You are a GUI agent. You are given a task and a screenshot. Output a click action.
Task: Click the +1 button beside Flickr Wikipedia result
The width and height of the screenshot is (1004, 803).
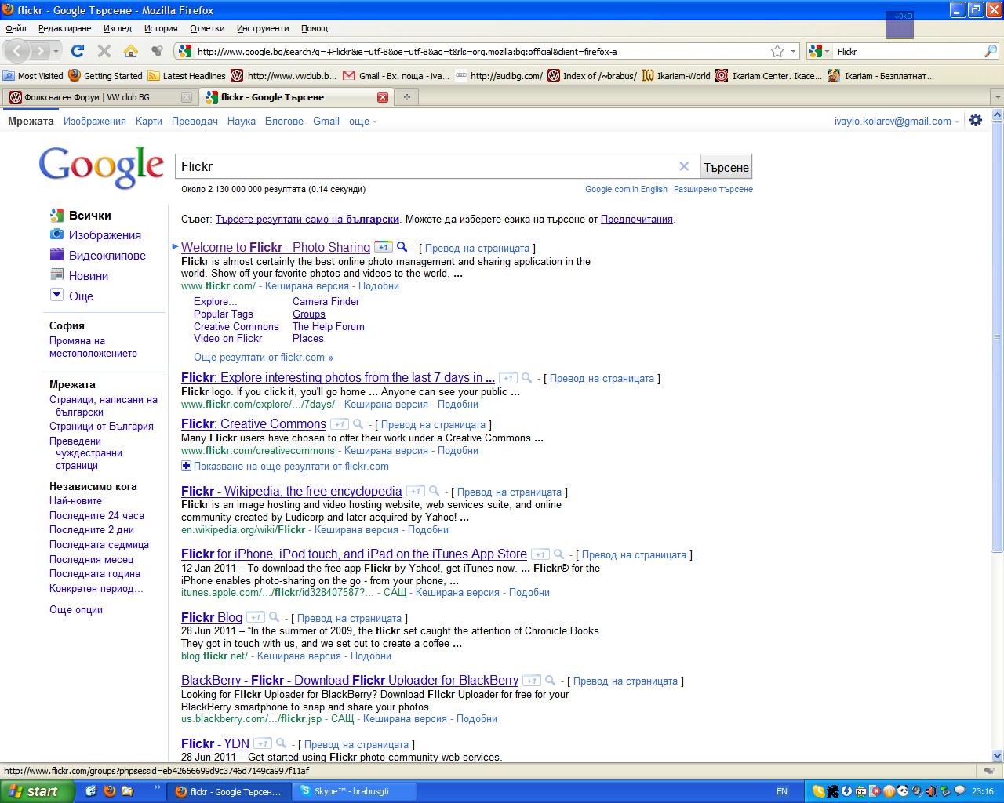coord(415,492)
